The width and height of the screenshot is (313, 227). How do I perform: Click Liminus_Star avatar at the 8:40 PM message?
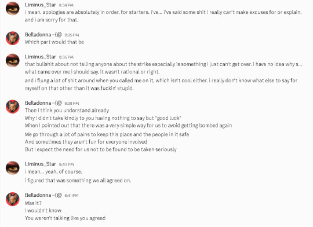(x=13, y=168)
